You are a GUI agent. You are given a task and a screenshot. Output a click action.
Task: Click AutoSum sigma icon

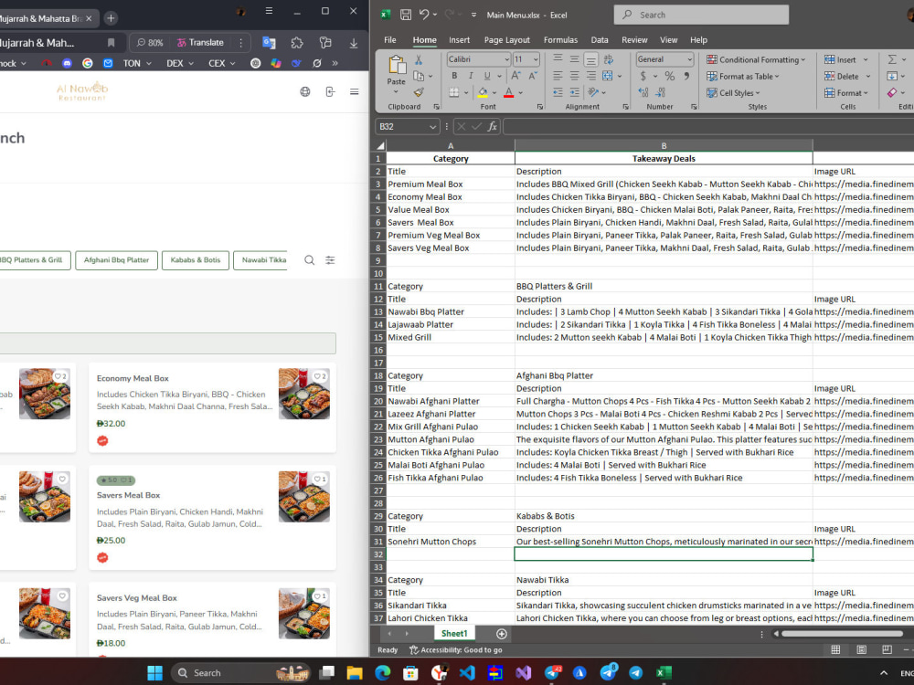(892, 59)
